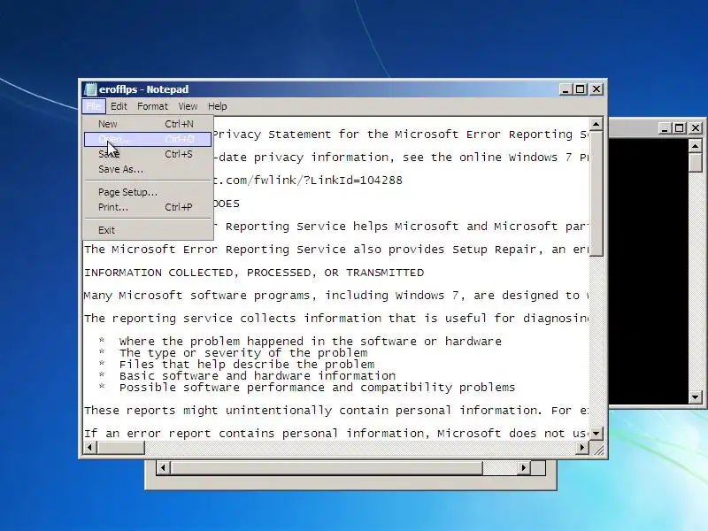This screenshot has height=531, width=708.
Task: Click Notepad vertical scrollbar down arrow
Action: (x=596, y=434)
